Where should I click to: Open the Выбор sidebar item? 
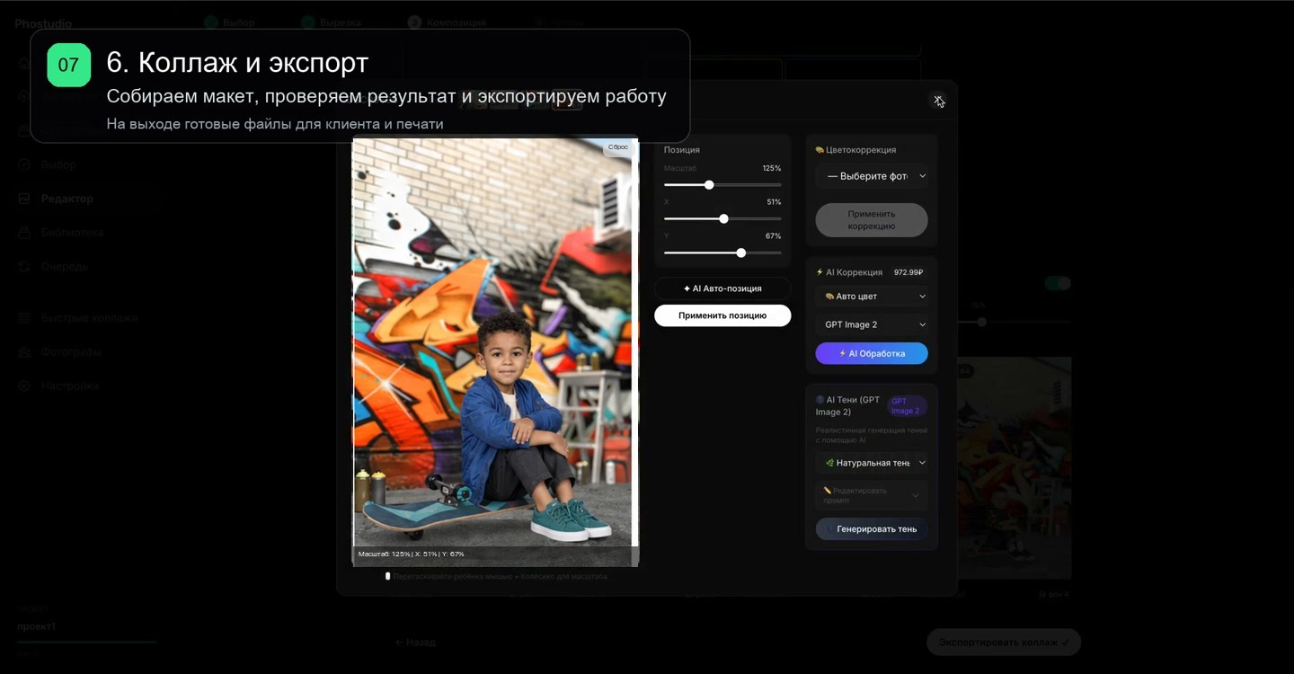(x=58, y=164)
